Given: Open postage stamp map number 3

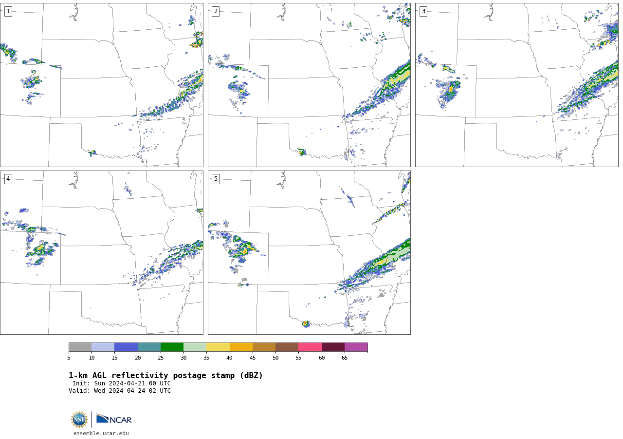Looking at the screenshot, I should click(x=516, y=85).
